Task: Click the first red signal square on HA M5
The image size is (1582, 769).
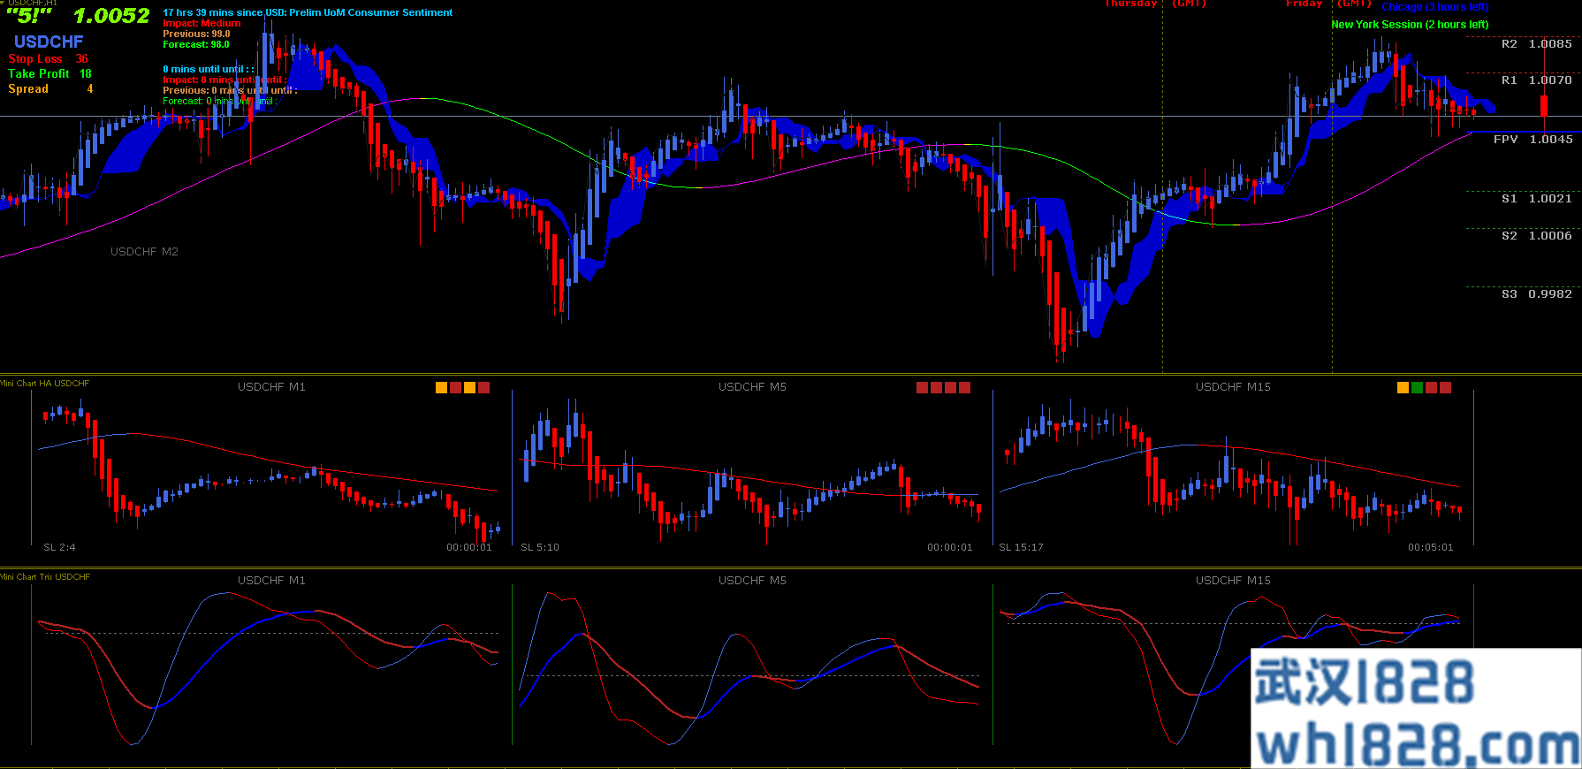Action: (x=922, y=387)
